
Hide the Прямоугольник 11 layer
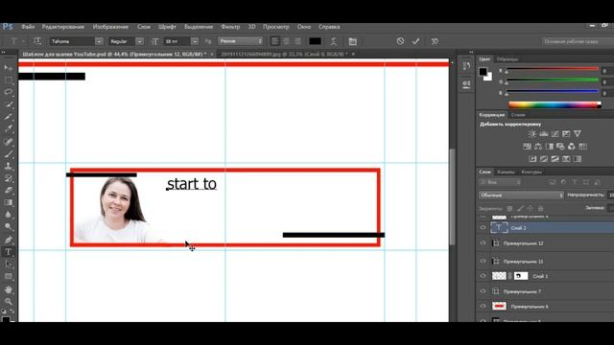click(483, 261)
